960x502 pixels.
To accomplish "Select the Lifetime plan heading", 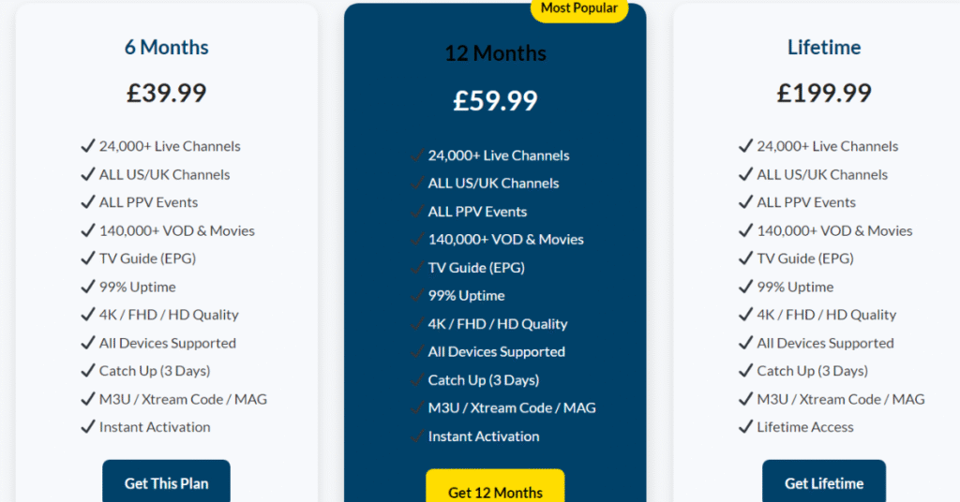I will click(x=824, y=47).
